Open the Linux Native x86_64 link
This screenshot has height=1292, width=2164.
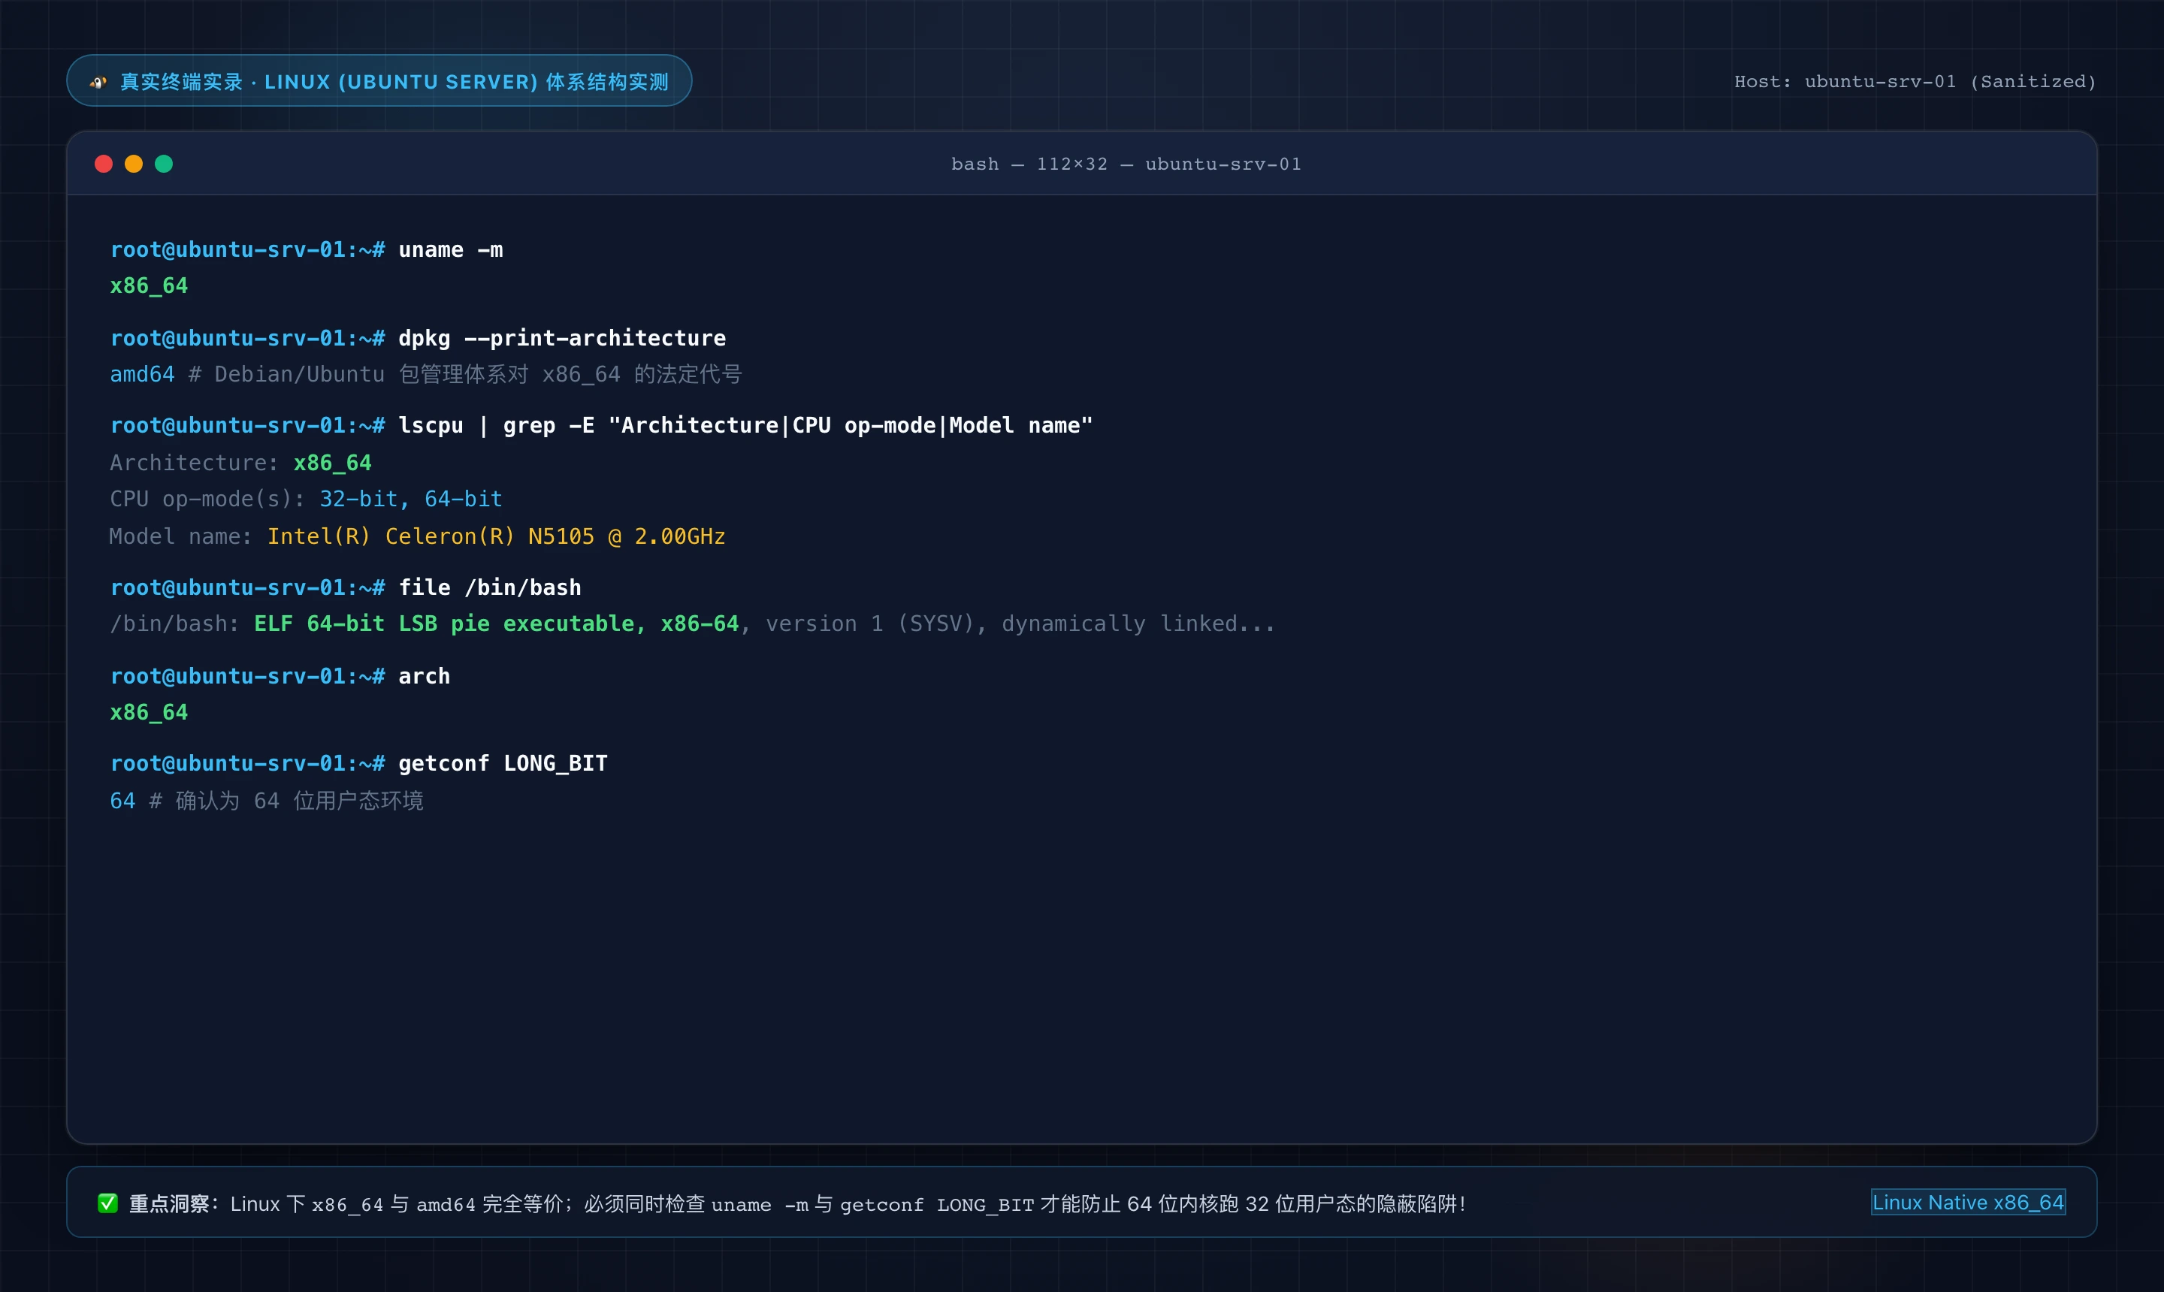coord(1968,1203)
